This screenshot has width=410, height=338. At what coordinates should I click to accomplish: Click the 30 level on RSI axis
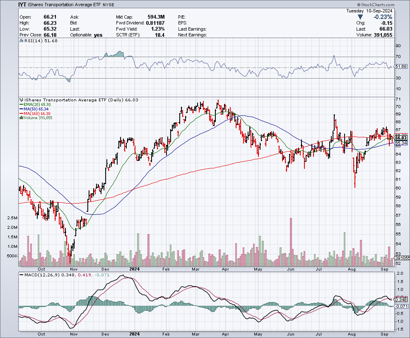pos(398,78)
